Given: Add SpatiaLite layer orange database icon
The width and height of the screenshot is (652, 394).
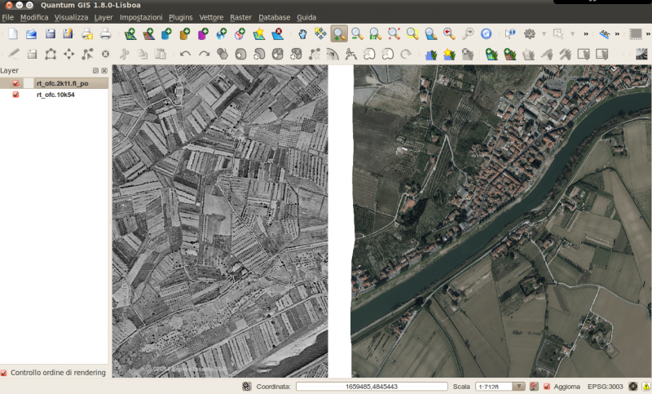Looking at the screenshot, I should tap(185, 33).
